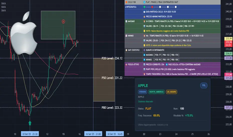Image resolution: width=233 pixels, height=137 pixels.
Task: Click the blue triangle icon before FASE CICLICA
Action: coord(167,65)
